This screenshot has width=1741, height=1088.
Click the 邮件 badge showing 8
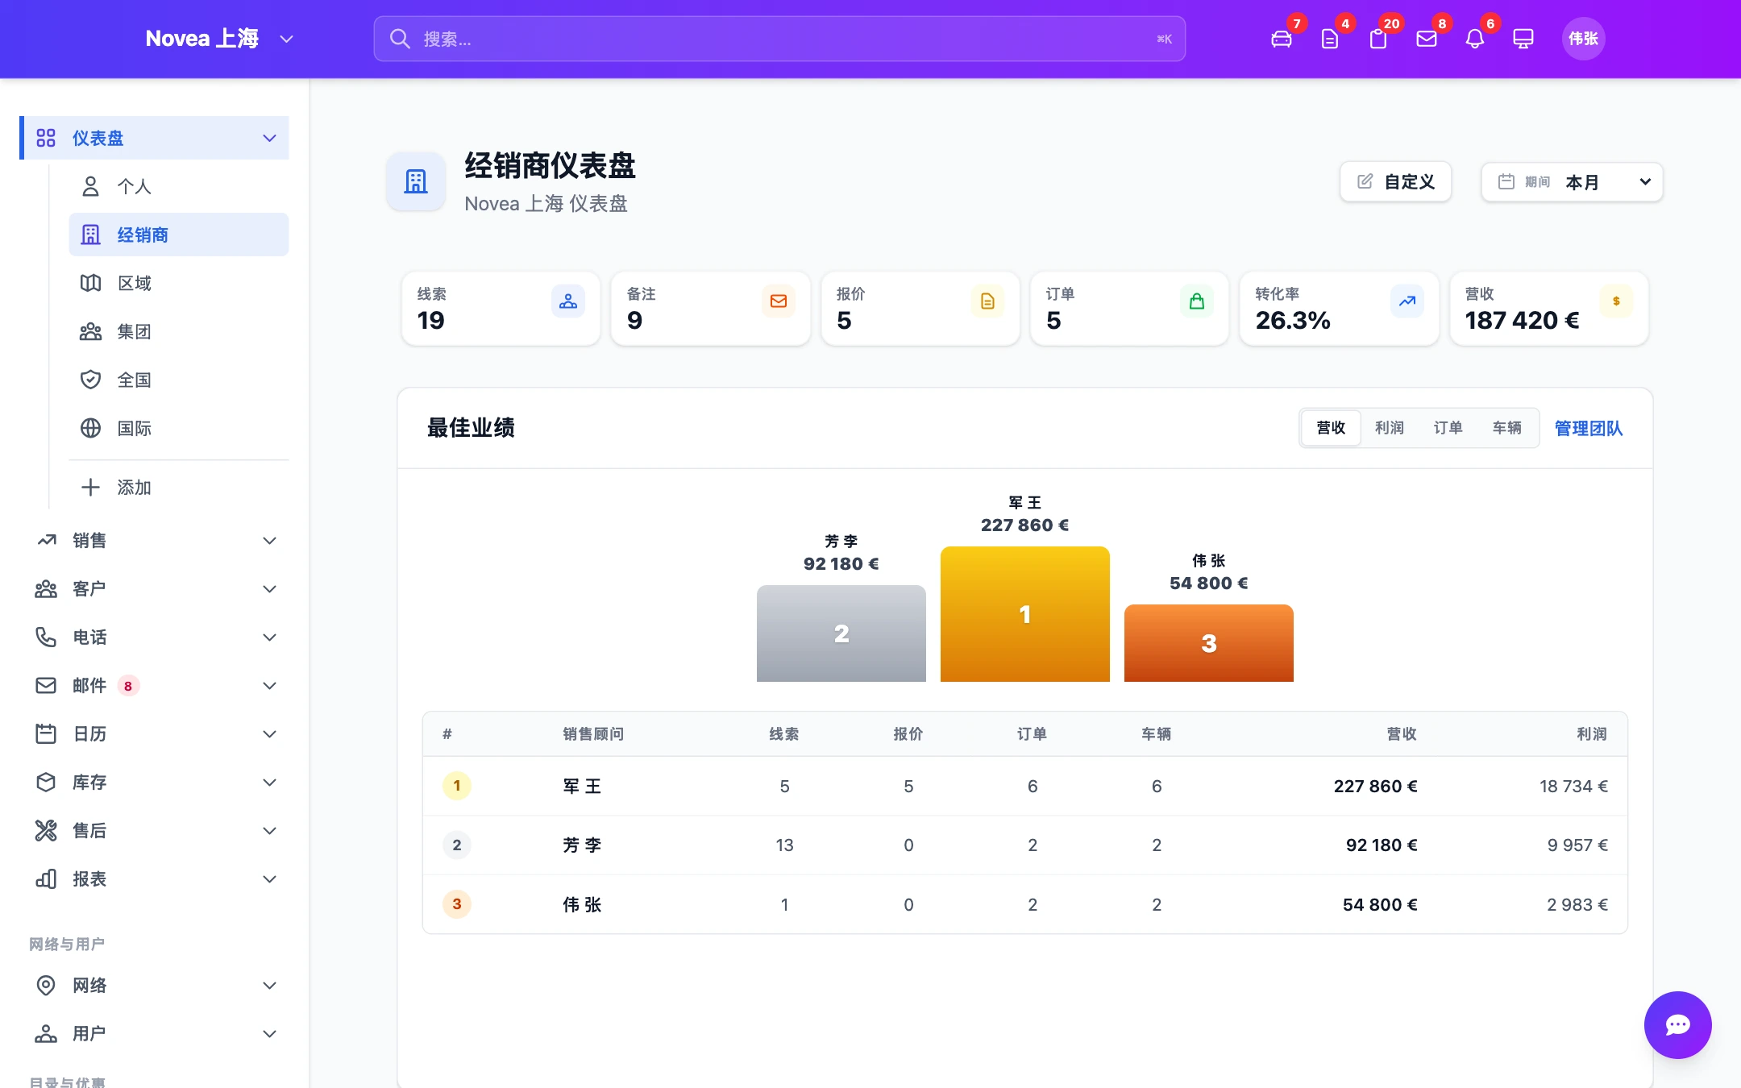(x=128, y=686)
